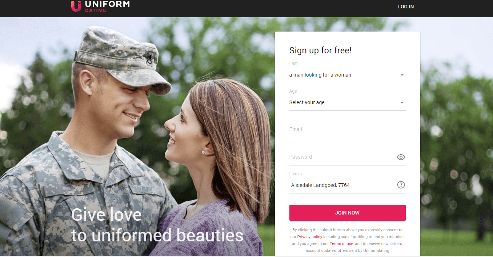Screen dimensions: 493x257
Task: Open the Terms of use link
Action: tap(341, 244)
